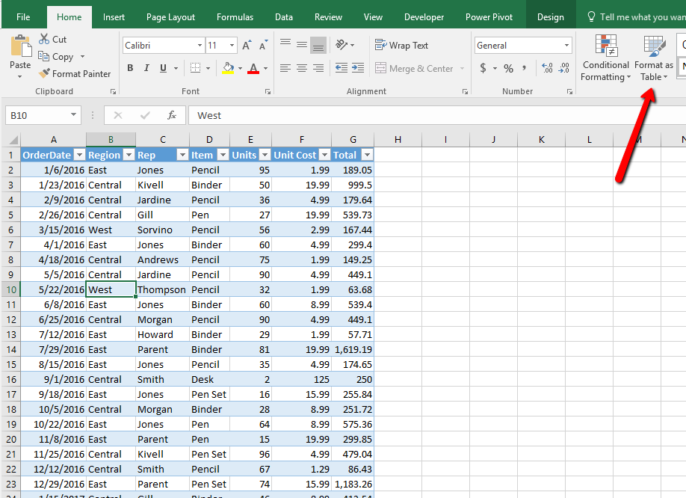Open the Number Format dropdown showing General
Image resolution: width=686 pixels, height=498 pixels.
pos(523,45)
